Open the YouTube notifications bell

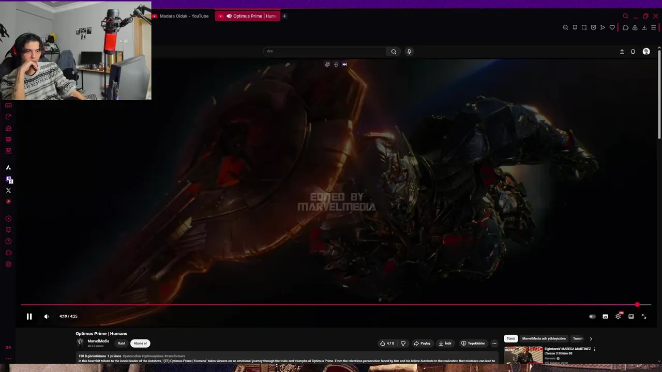pyautogui.click(x=633, y=52)
